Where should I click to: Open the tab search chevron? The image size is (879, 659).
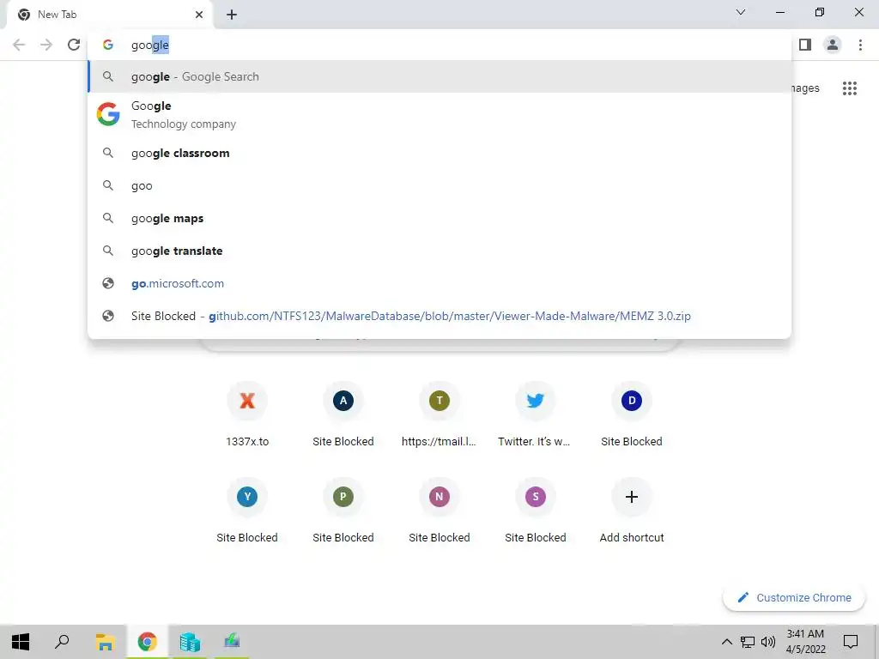[741, 12]
